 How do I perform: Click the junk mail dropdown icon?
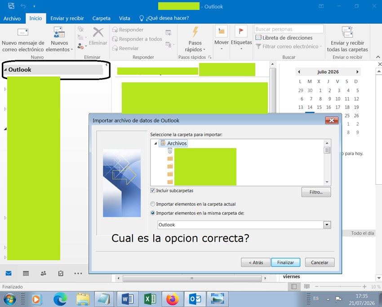click(82, 46)
